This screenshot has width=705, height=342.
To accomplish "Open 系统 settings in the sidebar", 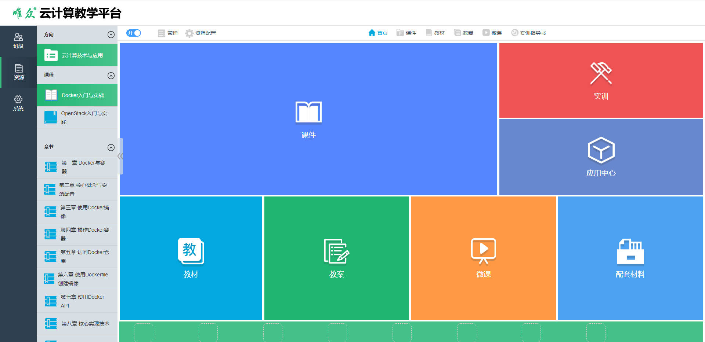I will pos(18,103).
